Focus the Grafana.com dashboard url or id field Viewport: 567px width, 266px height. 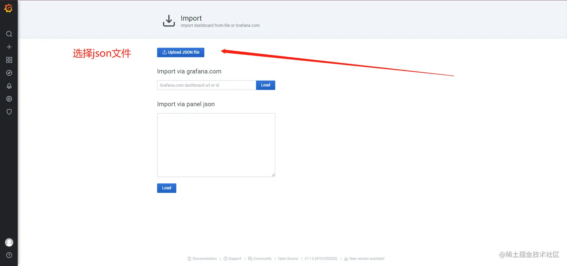tap(207, 85)
